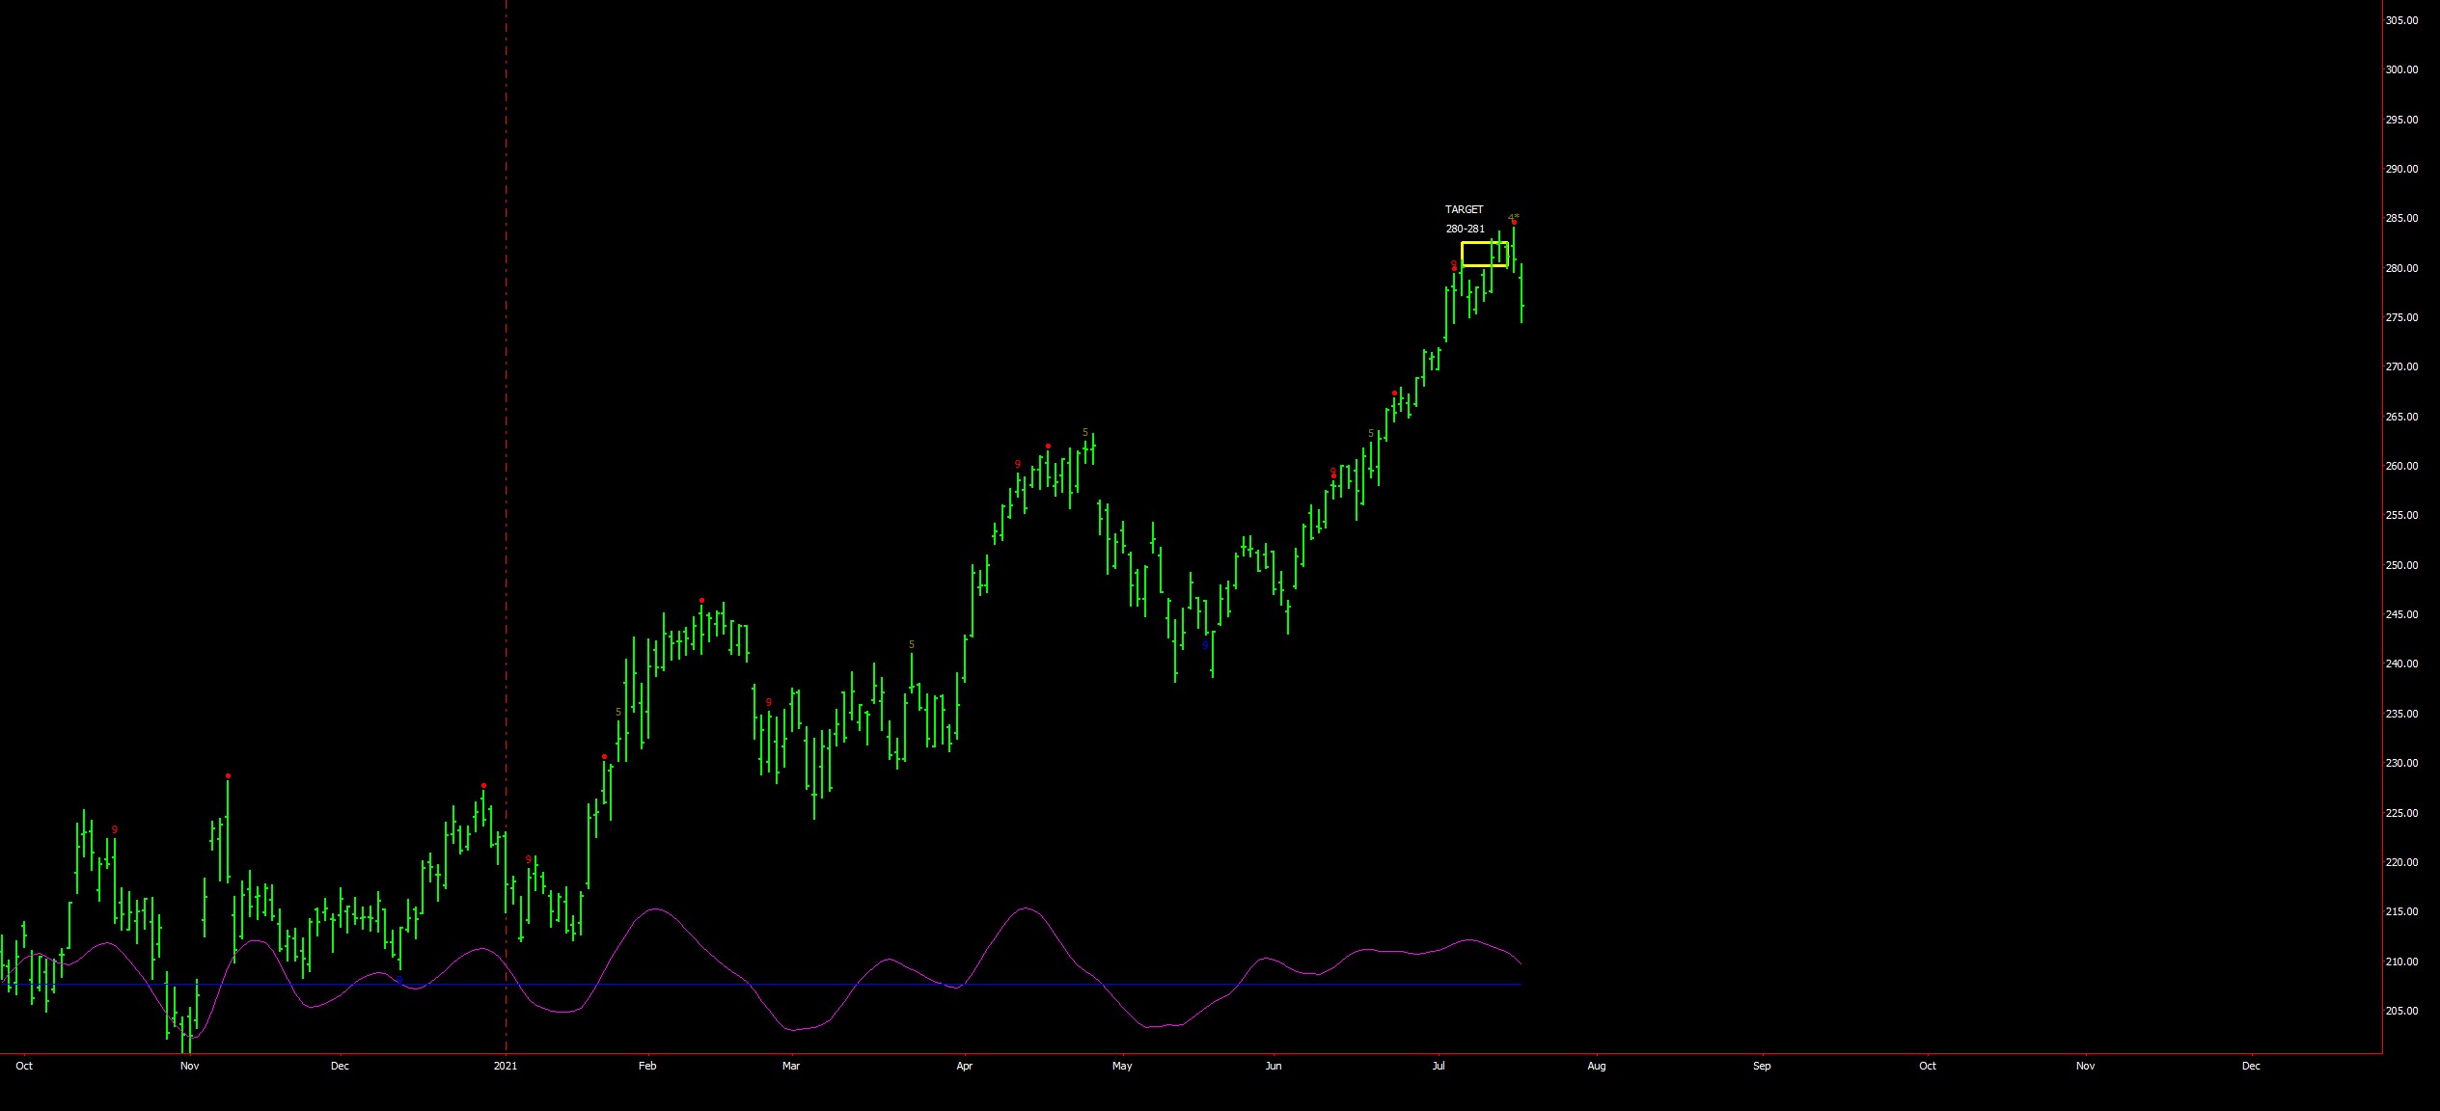Image resolution: width=2440 pixels, height=1111 pixels.
Task: Click the 2021 year label on time axis
Action: 506,1066
